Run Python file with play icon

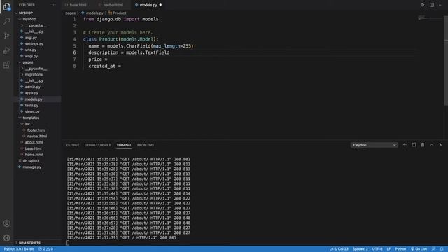(x=423, y=5)
